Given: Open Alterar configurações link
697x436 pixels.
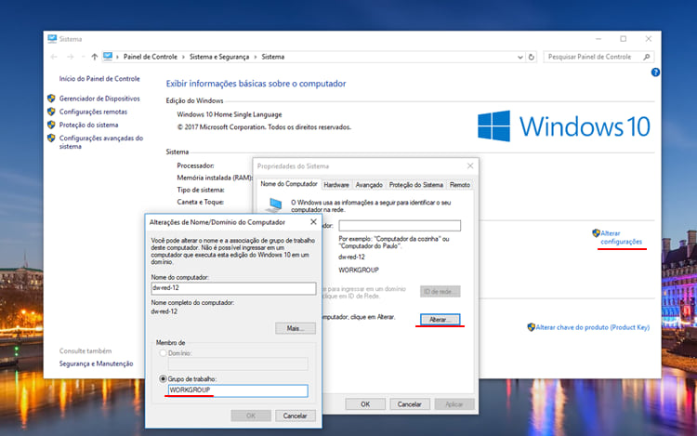Looking at the screenshot, I should (x=621, y=237).
